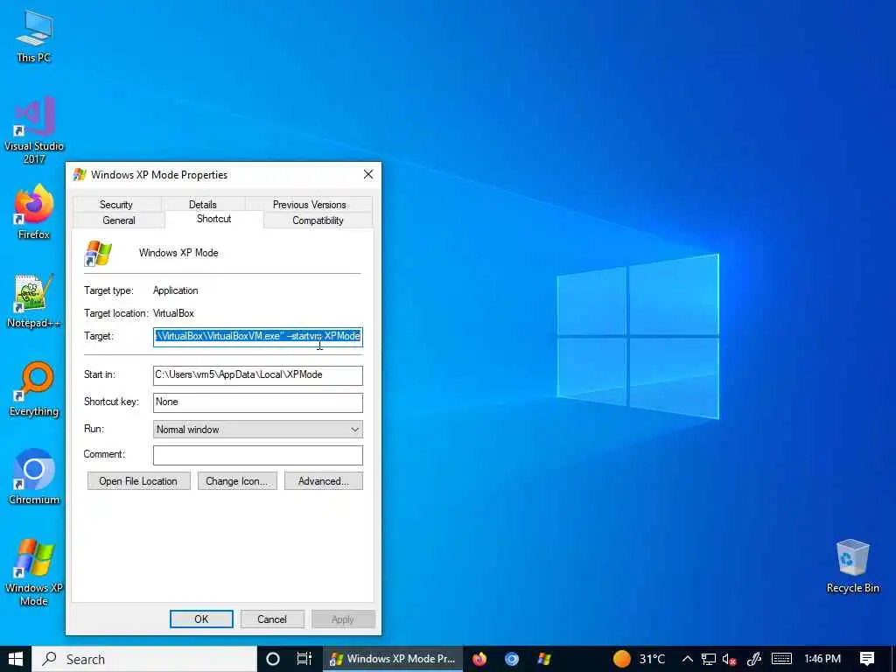Viewport: 896px width, 672px height.
Task: Click the Shortcut key field
Action: [258, 402]
